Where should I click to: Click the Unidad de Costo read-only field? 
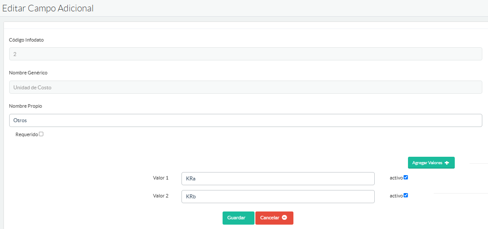coord(245,87)
